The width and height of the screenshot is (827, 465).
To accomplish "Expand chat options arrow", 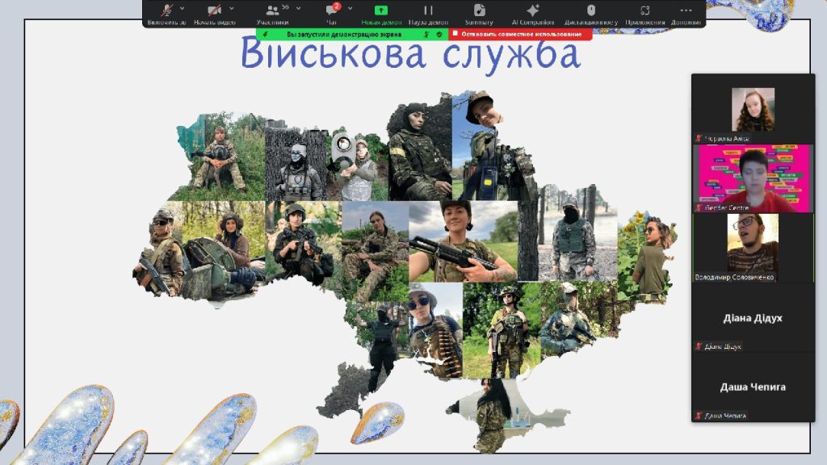I will tap(351, 8).
